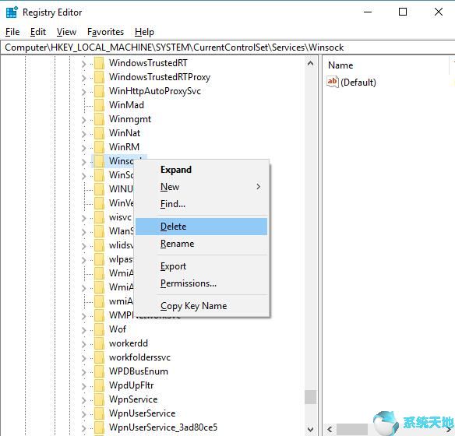
Task: Select the WinNat key label
Action: pyautogui.click(x=125, y=133)
